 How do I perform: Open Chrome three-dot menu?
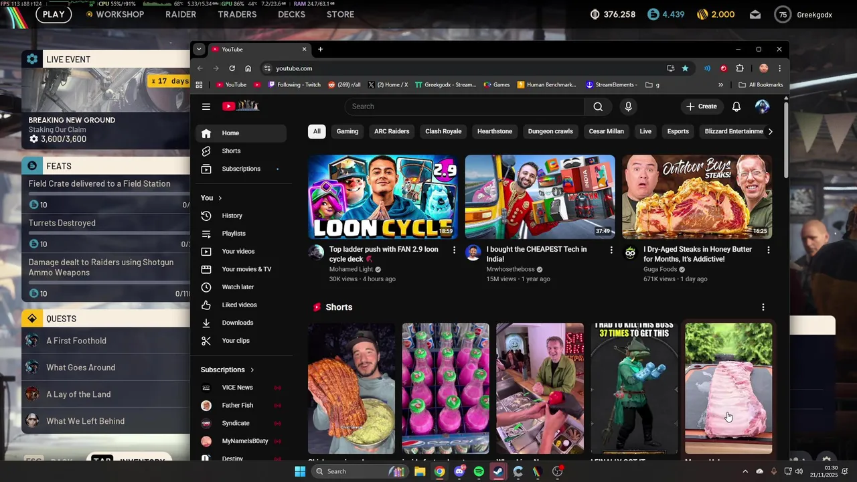(779, 68)
